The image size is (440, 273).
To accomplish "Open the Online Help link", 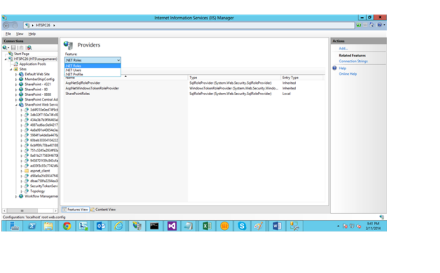I will click(x=348, y=74).
